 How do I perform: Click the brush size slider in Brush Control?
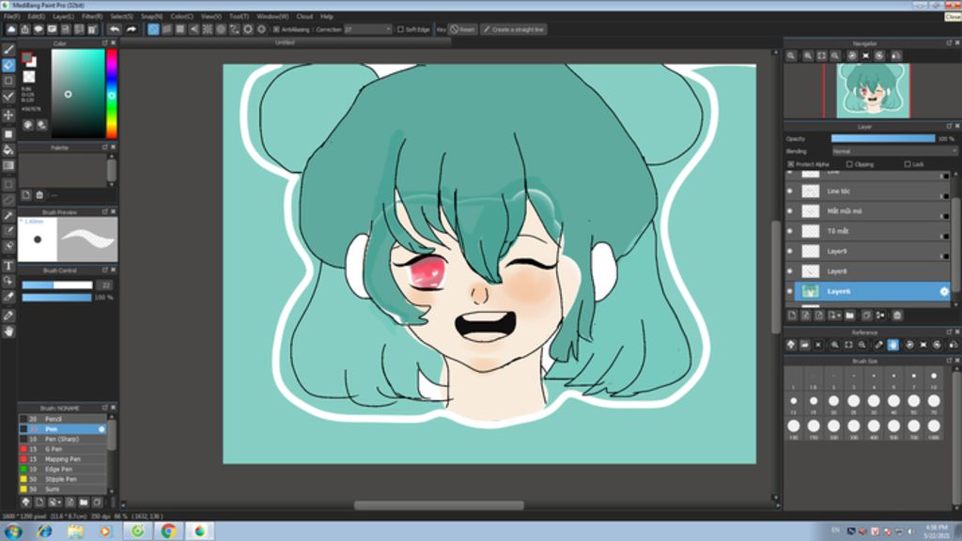(57, 286)
